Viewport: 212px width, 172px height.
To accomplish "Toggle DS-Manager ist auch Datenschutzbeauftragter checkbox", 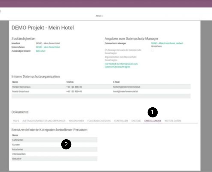I will coord(152,50).
